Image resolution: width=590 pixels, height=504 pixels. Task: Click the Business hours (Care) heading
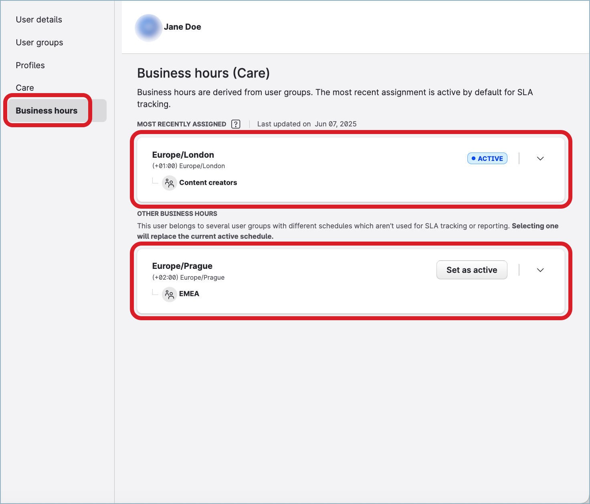click(203, 73)
